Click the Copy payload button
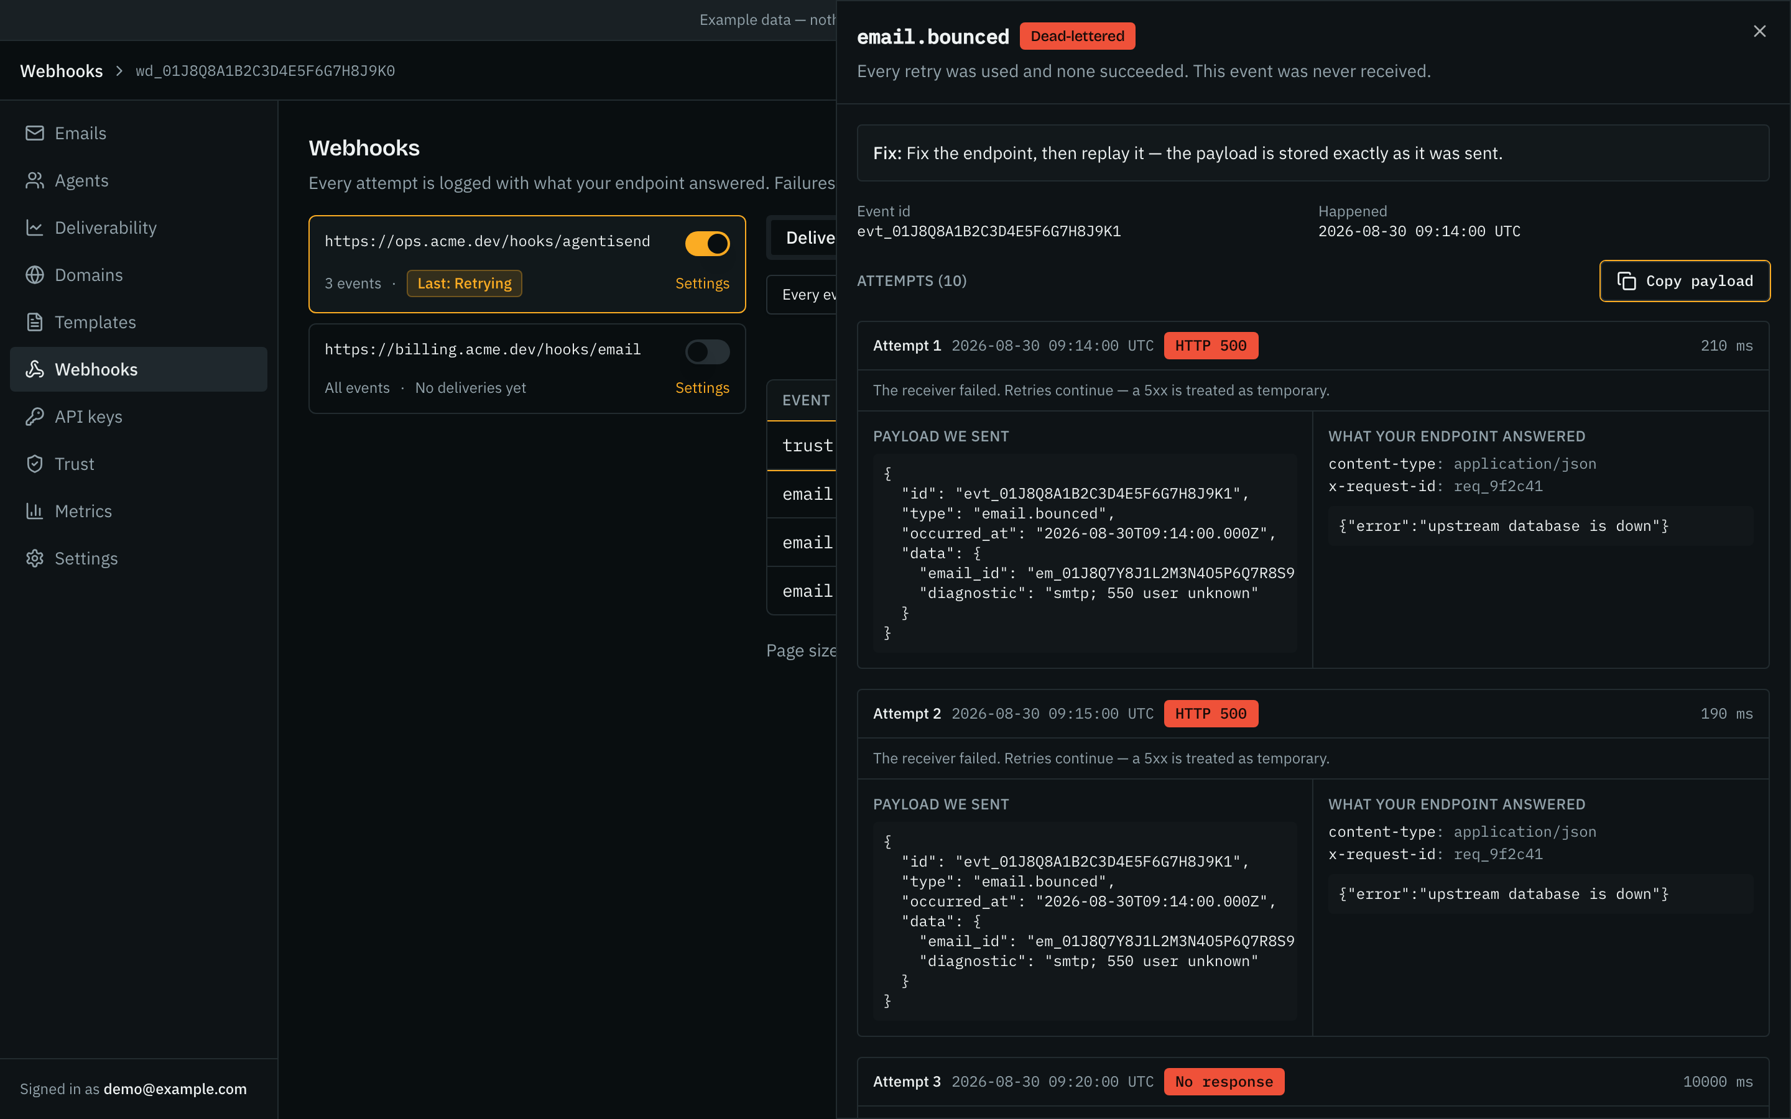The height and width of the screenshot is (1119, 1791). pyautogui.click(x=1685, y=281)
